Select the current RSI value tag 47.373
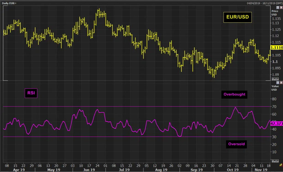Screen dimensions: 283x172 point(276,124)
